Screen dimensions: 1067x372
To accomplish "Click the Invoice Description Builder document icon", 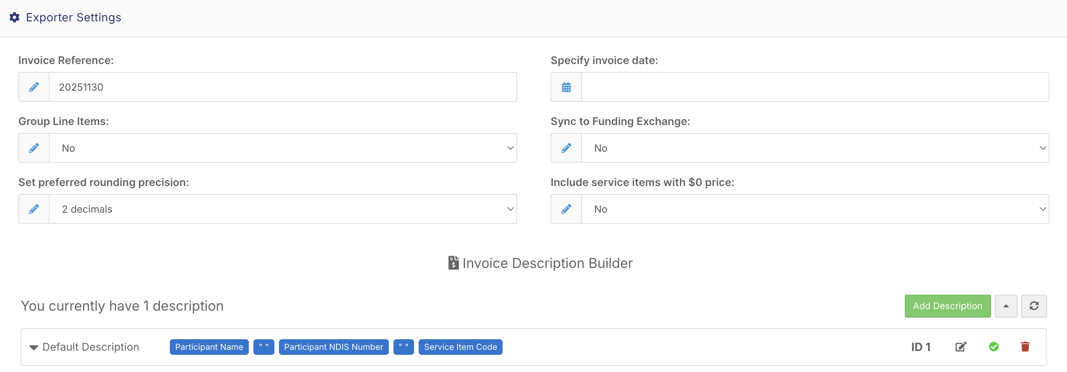I will tap(453, 263).
